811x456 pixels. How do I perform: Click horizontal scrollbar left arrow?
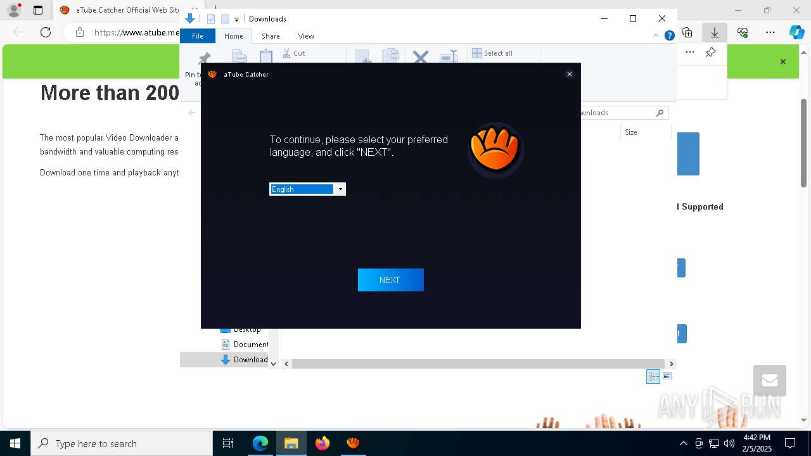coord(286,364)
